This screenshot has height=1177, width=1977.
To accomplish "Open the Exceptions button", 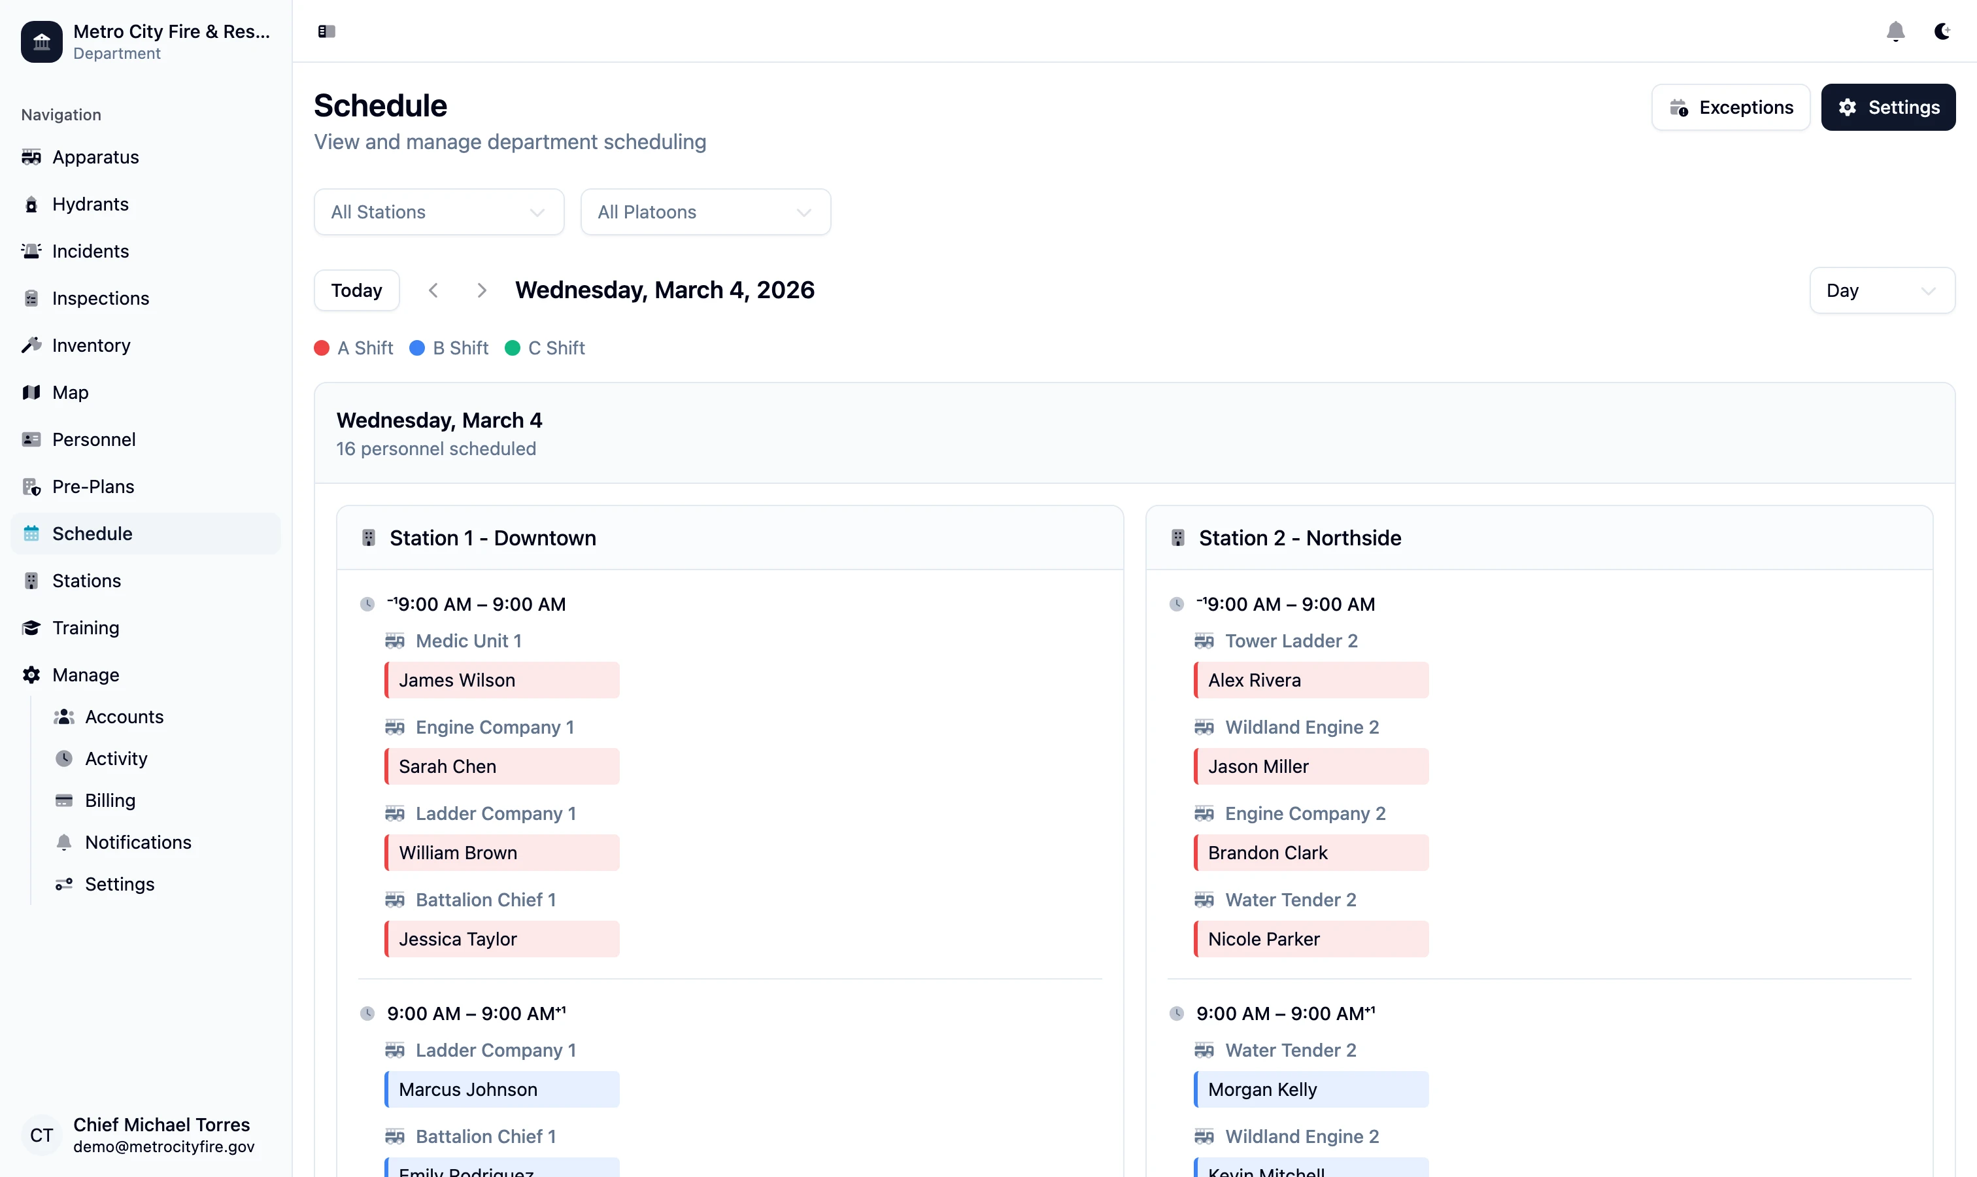I will 1731,107.
